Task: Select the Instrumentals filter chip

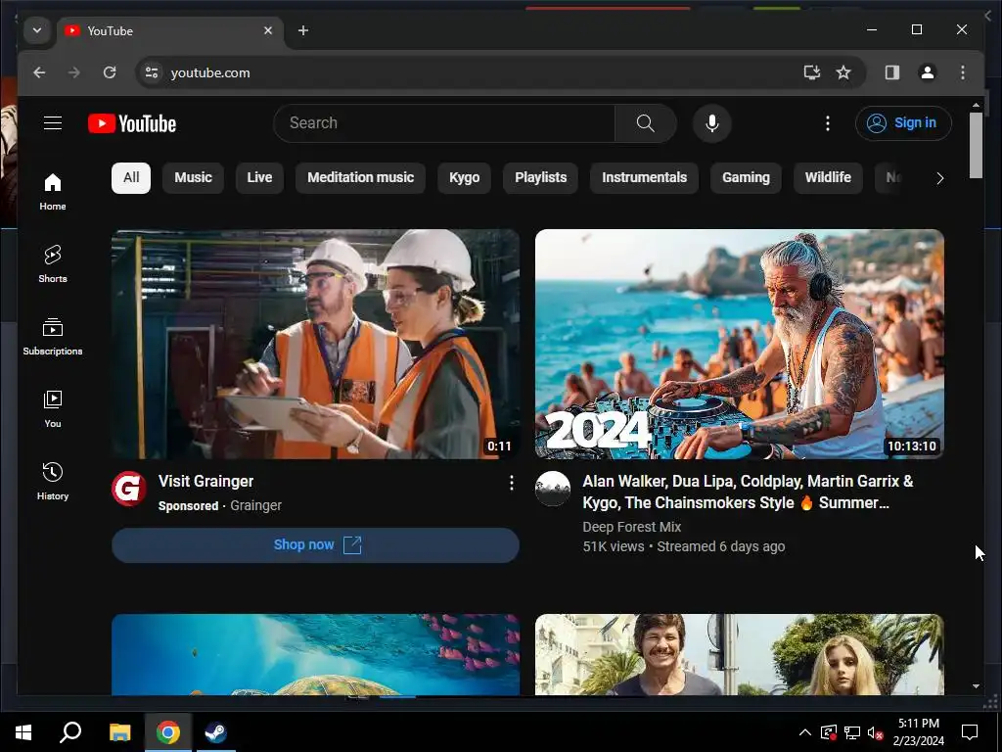Action: click(644, 177)
